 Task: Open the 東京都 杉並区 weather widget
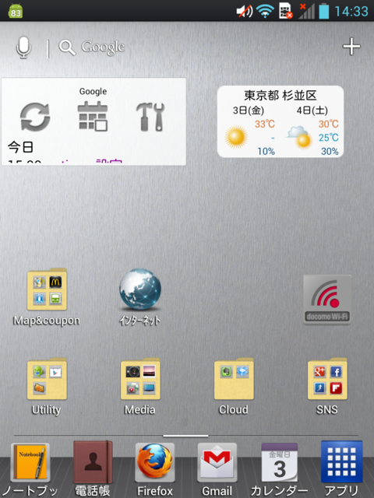coord(280,121)
